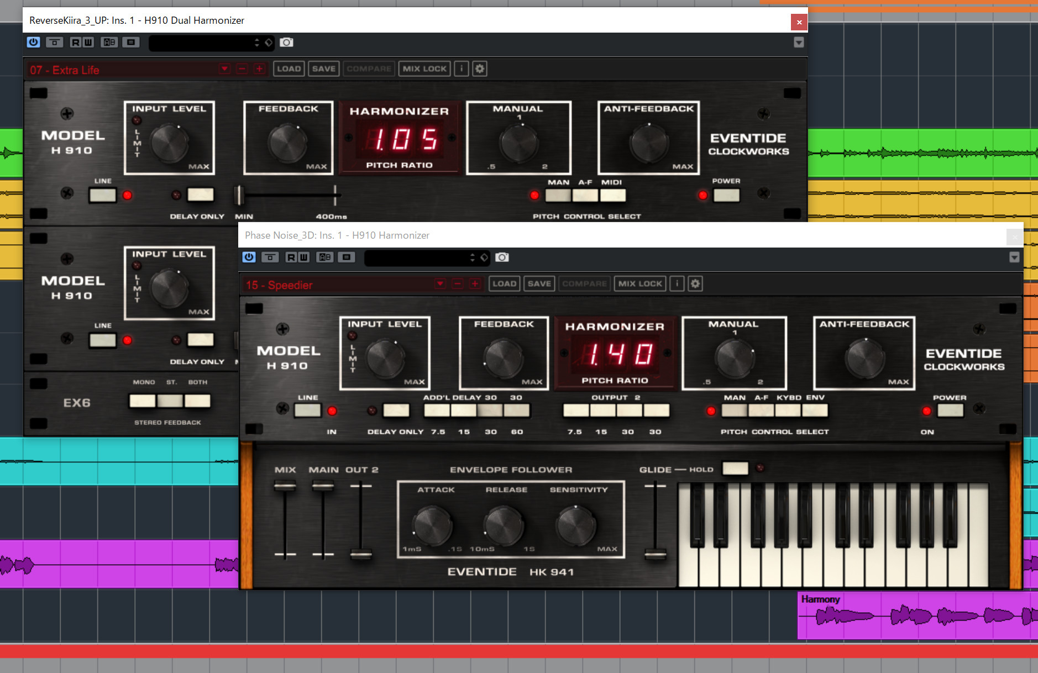This screenshot has width=1038, height=673.
Task: Select MONO mode on EX6 unit
Action: (x=143, y=401)
